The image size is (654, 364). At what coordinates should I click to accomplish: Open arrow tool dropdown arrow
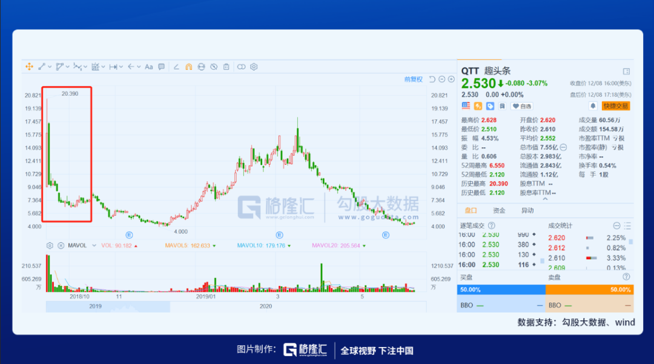[x=139, y=67]
